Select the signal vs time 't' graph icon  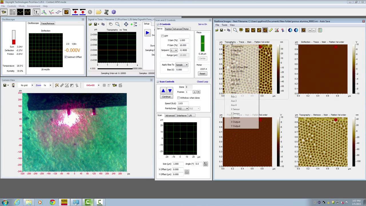36,12
